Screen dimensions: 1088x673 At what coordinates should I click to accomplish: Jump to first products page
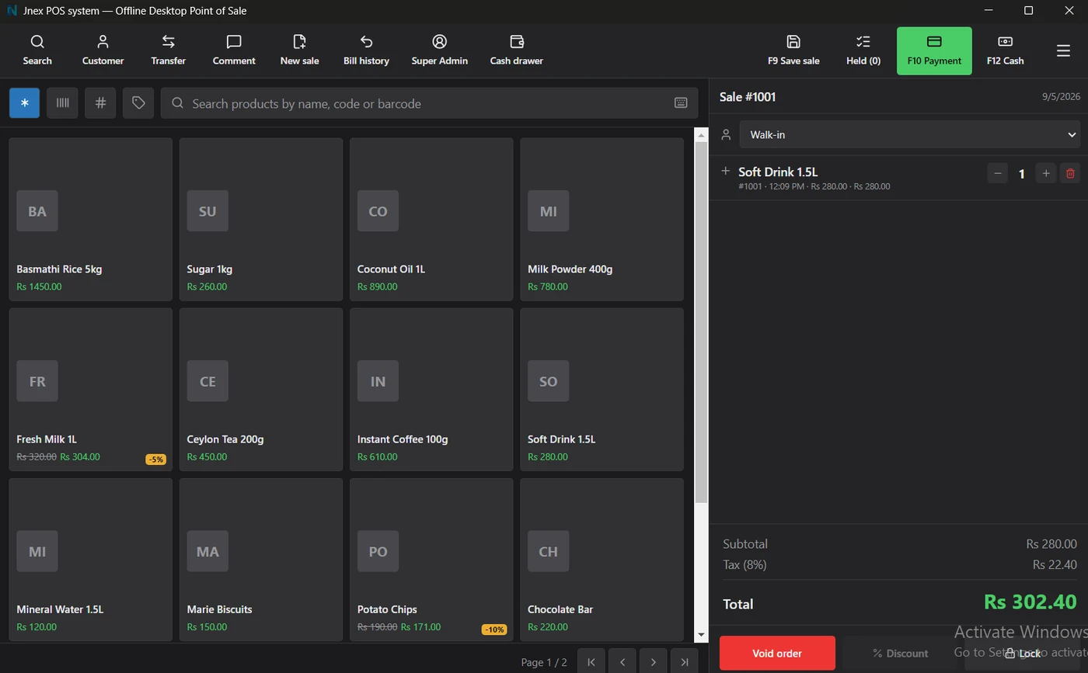tap(591, 662)
